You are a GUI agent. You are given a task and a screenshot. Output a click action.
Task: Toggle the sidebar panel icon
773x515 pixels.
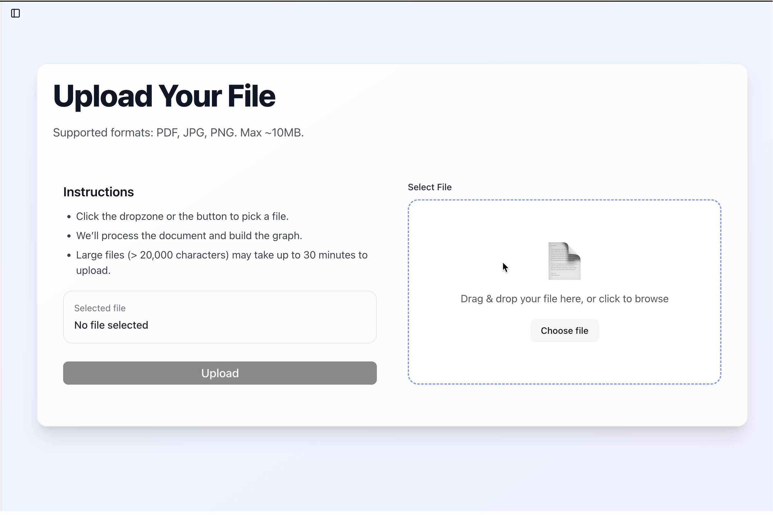click(15, 14)
